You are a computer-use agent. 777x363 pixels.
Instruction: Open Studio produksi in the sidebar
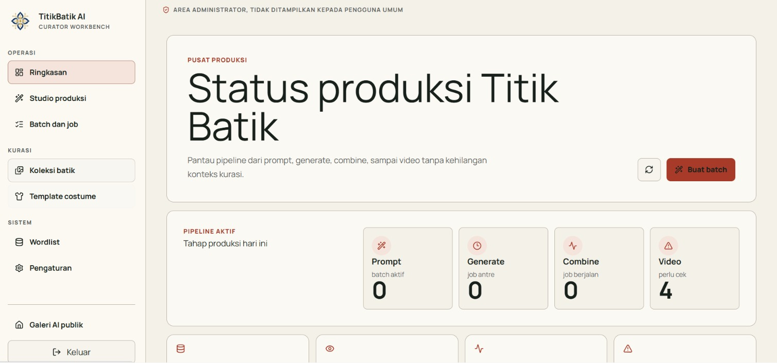72,98
